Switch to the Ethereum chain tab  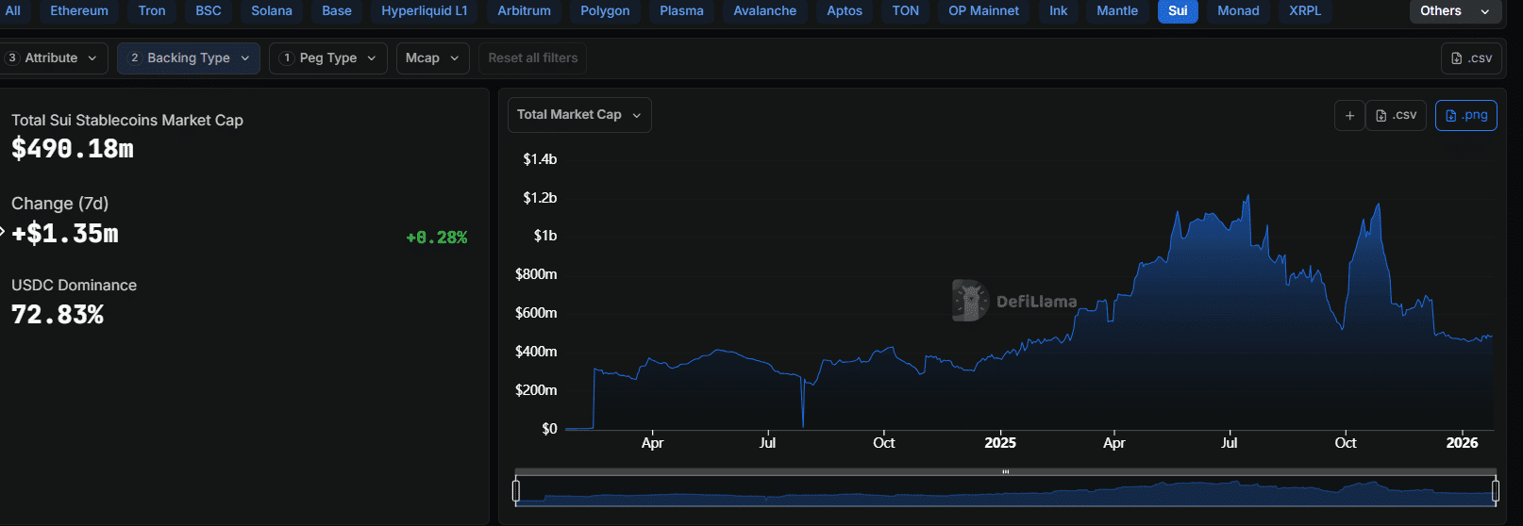tap(79, 11)
